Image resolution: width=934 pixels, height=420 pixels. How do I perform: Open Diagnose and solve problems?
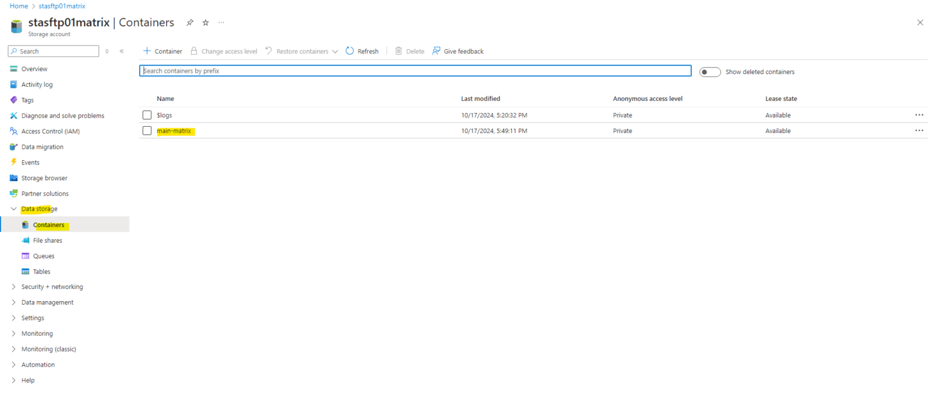[63, 115]
